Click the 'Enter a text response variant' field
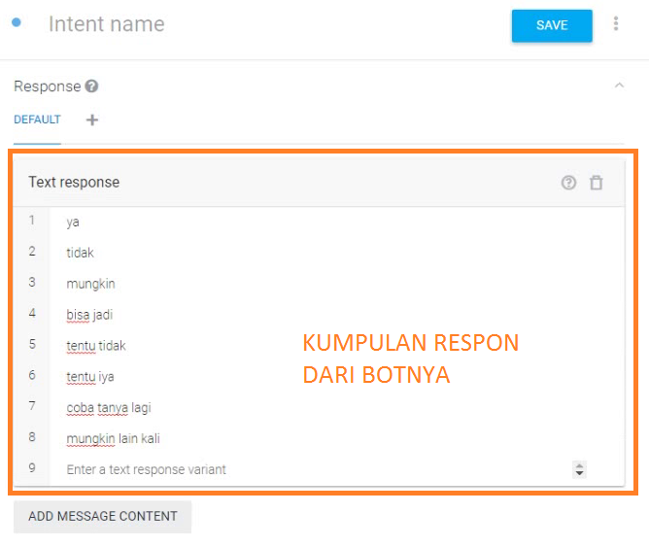Viewport: 649px width, 547px height. [x=317, y=469]
